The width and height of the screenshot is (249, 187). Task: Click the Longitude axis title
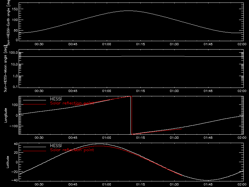click(6, 115)
